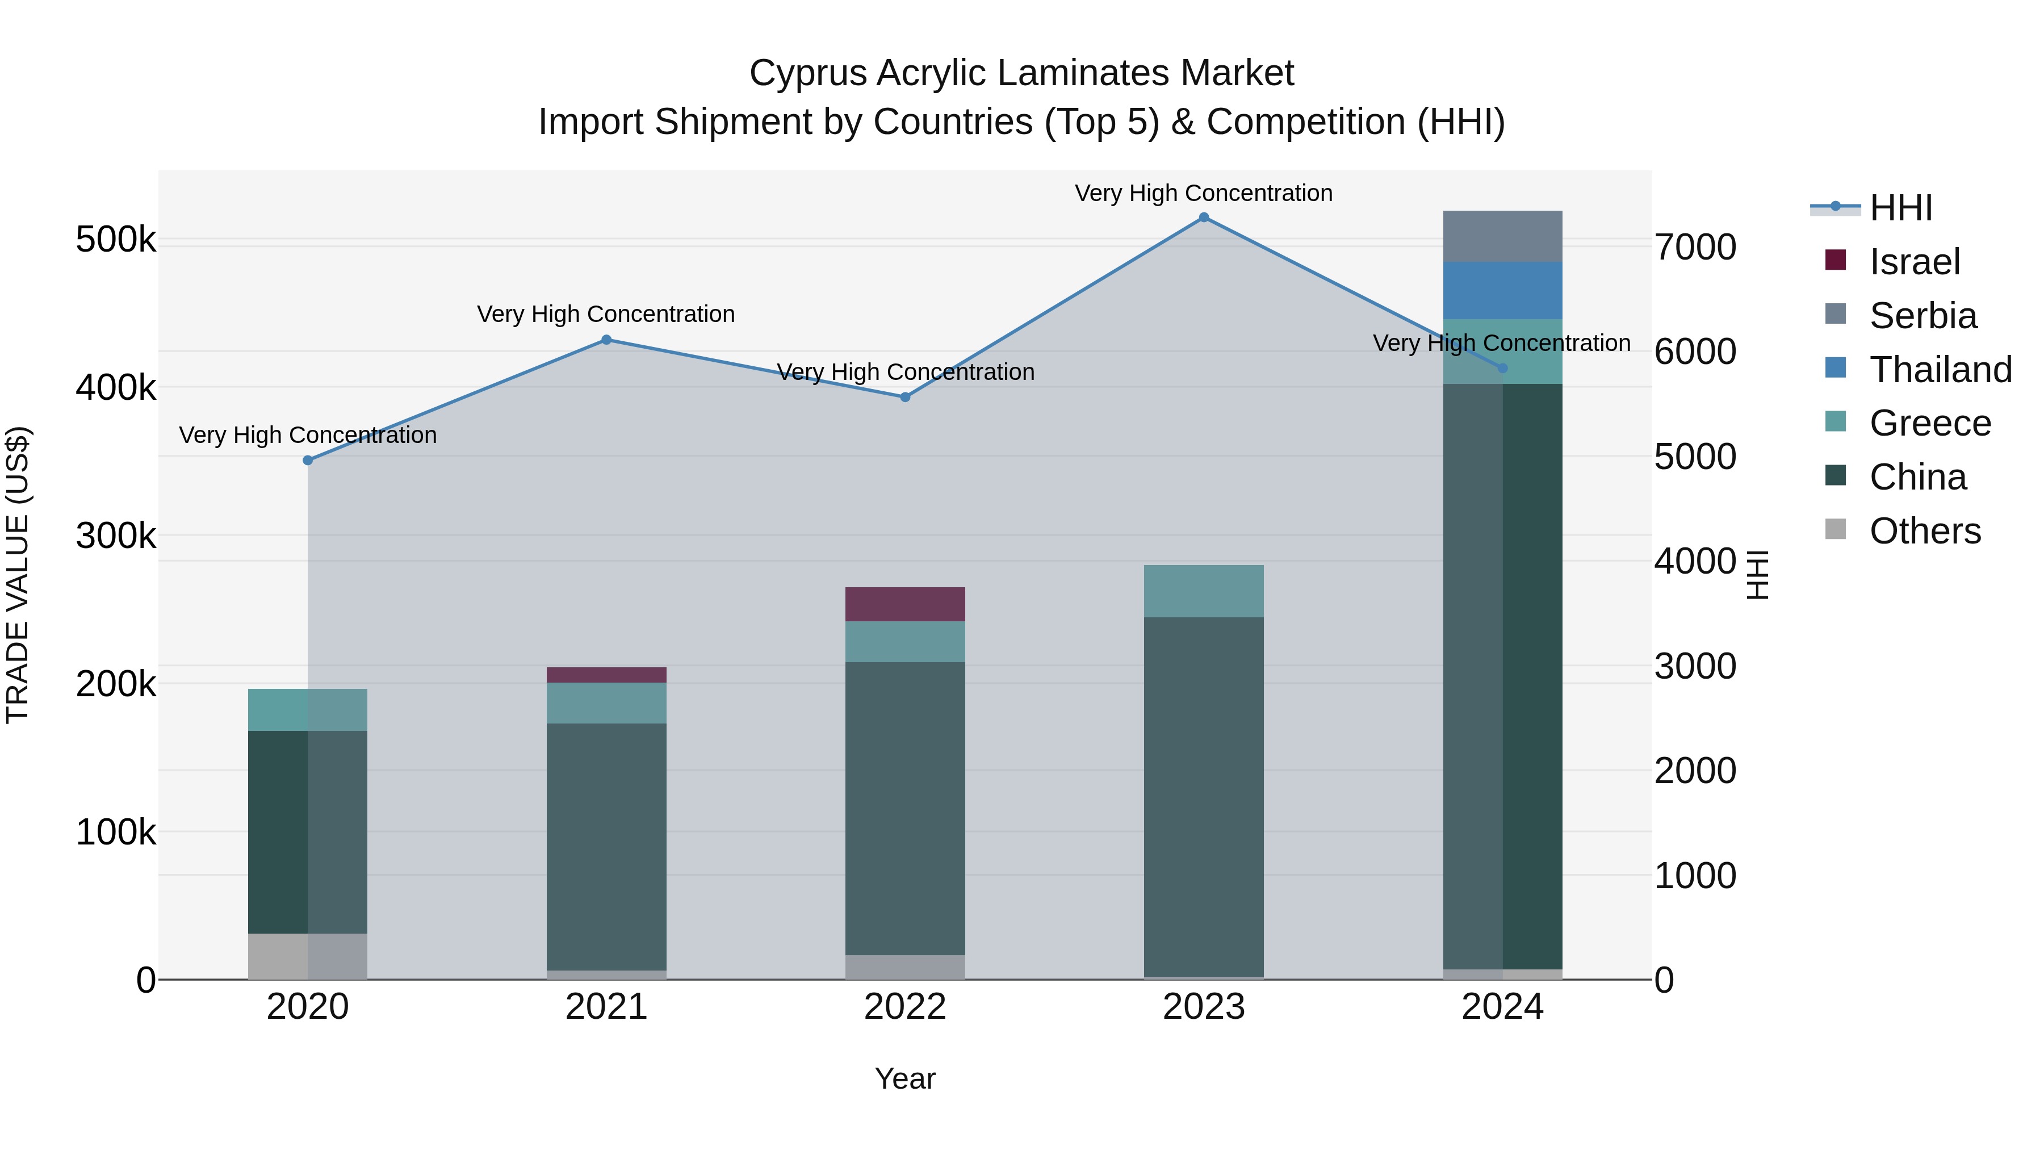Click the 2020 x-axis label

(x=308, y=1007)
